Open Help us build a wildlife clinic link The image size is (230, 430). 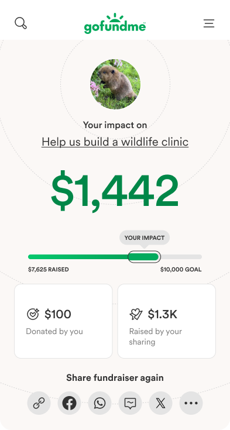pos(115,142)
